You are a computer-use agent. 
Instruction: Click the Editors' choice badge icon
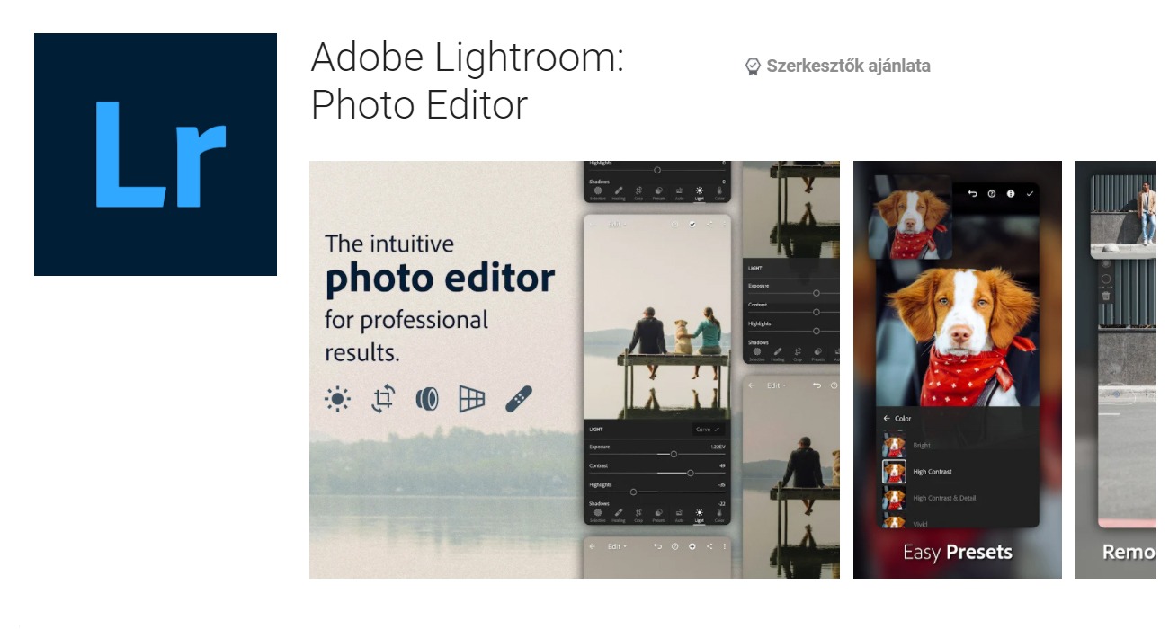click(754, 66)
